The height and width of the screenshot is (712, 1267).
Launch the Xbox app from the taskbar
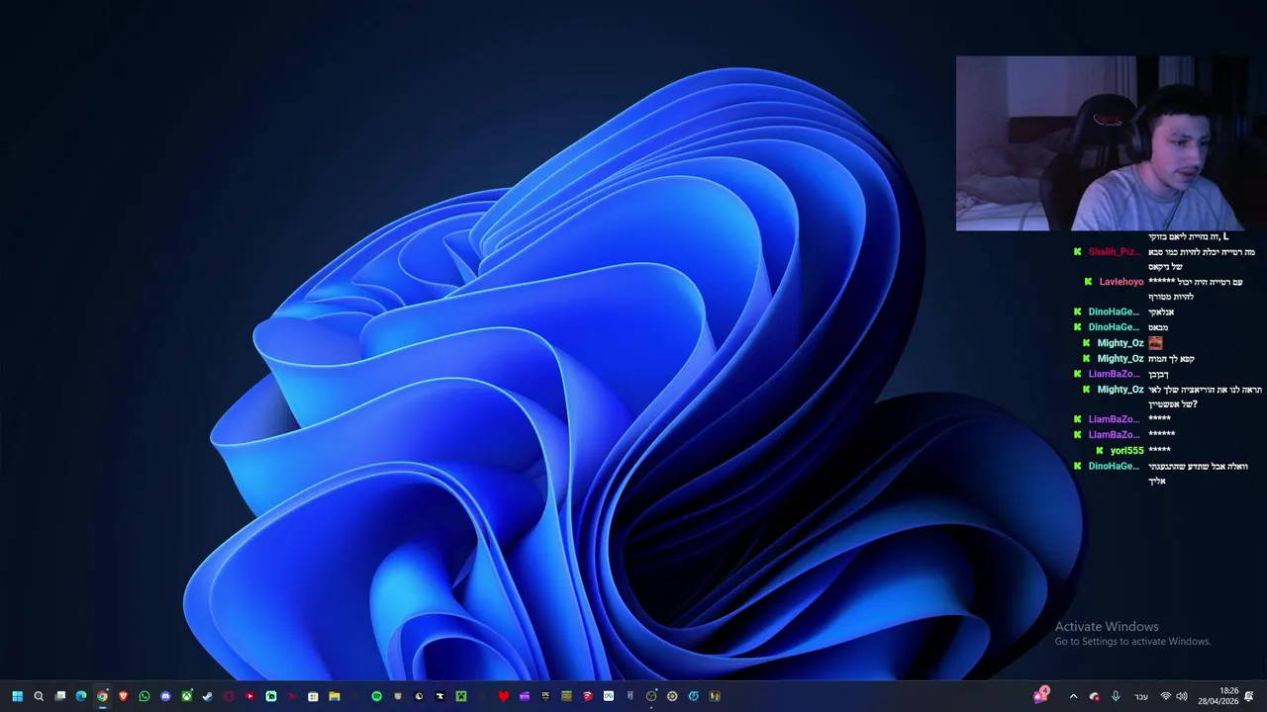tap(186, 696)
